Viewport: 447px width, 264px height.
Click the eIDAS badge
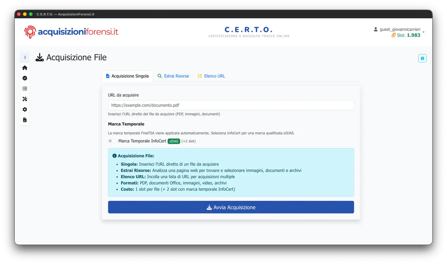coord(174,141)
